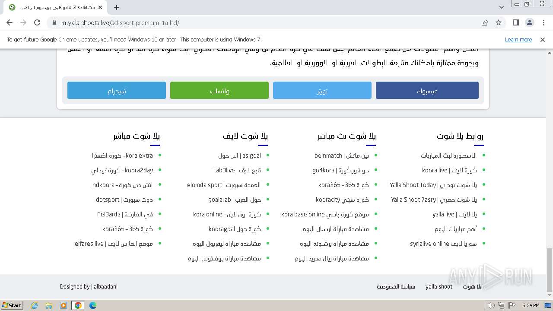The height and width of the screenshot is (311, 553).
Task: Open the Learn more link
Action: pos(518,39)
